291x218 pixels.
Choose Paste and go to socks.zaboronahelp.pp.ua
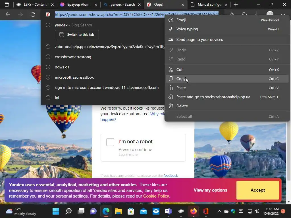pos(227,97)
